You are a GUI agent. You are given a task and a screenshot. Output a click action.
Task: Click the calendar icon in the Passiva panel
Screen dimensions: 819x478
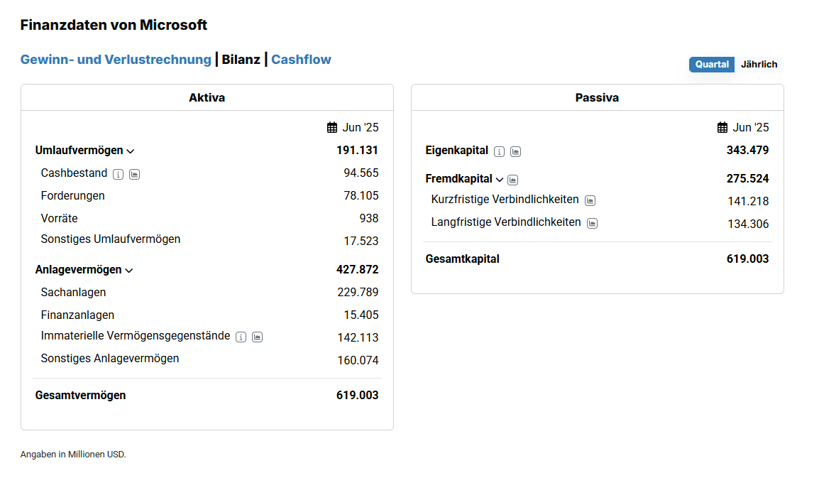tap(722, 128)
